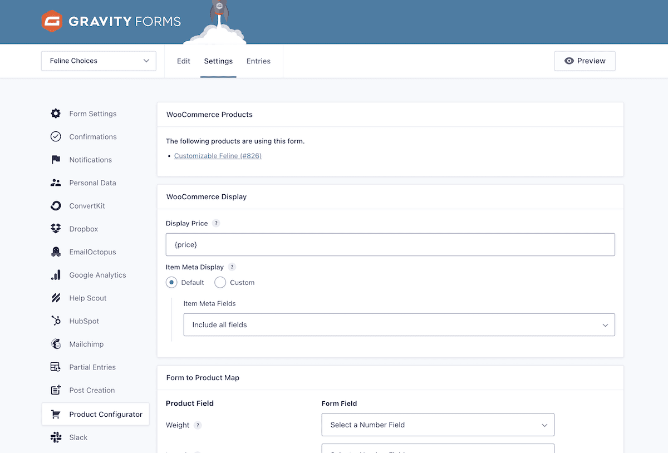The width and height of the screenshot is (668, 453).
Task: Click the Google Analytics bar chart icon
Action: pyautogui.click(x=56, y=275)
